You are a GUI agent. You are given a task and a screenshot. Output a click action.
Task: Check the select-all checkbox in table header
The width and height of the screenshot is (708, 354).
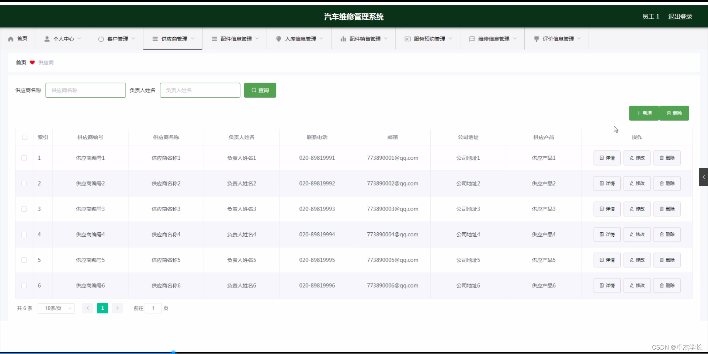pyautogui.click(x=24, y=137)
